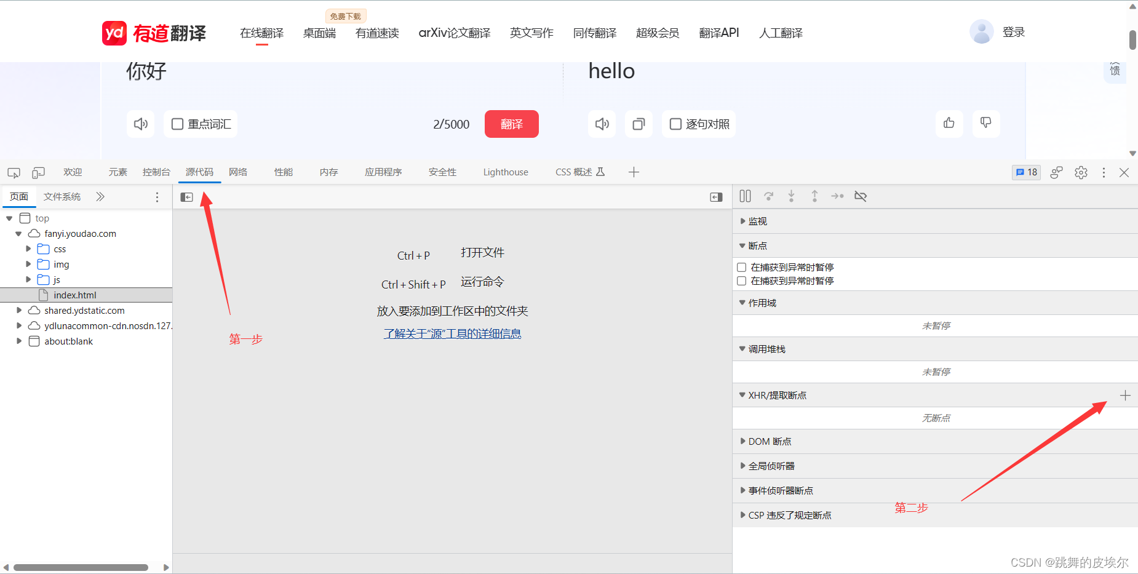Deactivate breakpoints icon
The height and width of the screenshot is (574, 1138).
(x=861, y=196)
